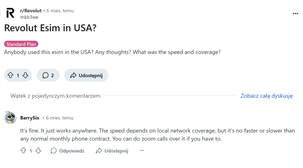Click the r/Revolut subreddit logo

point(10,13)
